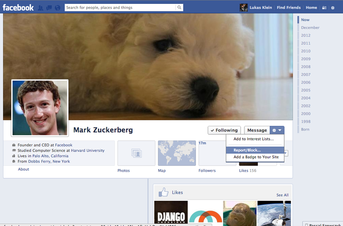Image resolution: width=343 pixels, height=226 pixels.
Task: Open Palo Alto, California link
Action: [x=50, y=156]
